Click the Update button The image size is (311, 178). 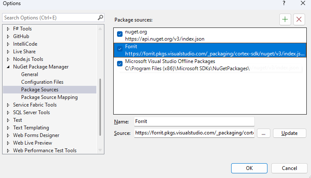(x=289, y=133)
